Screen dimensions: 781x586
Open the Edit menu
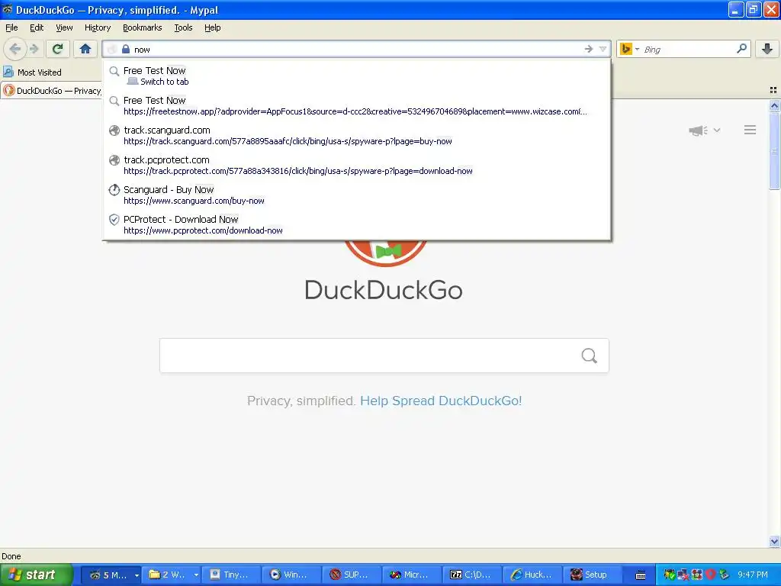[37, 27]
